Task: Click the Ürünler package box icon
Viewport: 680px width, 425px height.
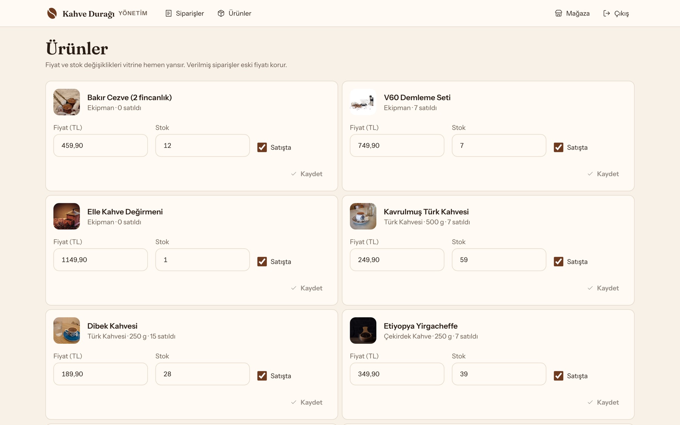Action: tap(221, 13)
